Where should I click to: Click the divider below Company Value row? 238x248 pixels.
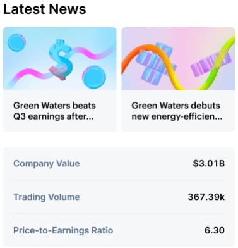[119, 180]
